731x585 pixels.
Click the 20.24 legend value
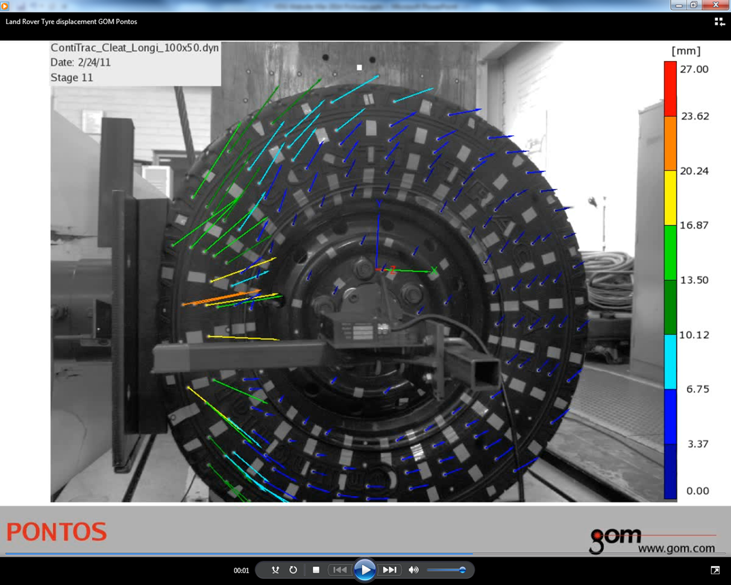click(x=695, y=171)
